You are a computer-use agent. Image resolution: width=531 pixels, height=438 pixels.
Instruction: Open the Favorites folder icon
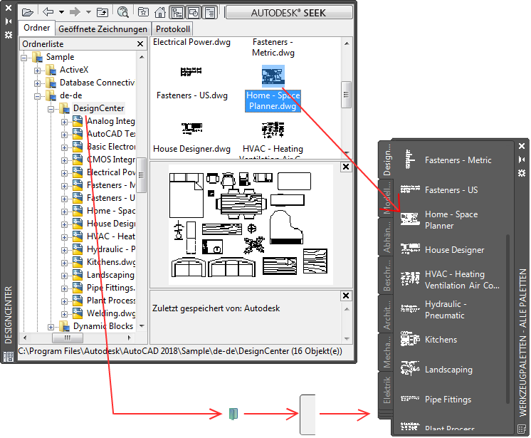(143, 13)
